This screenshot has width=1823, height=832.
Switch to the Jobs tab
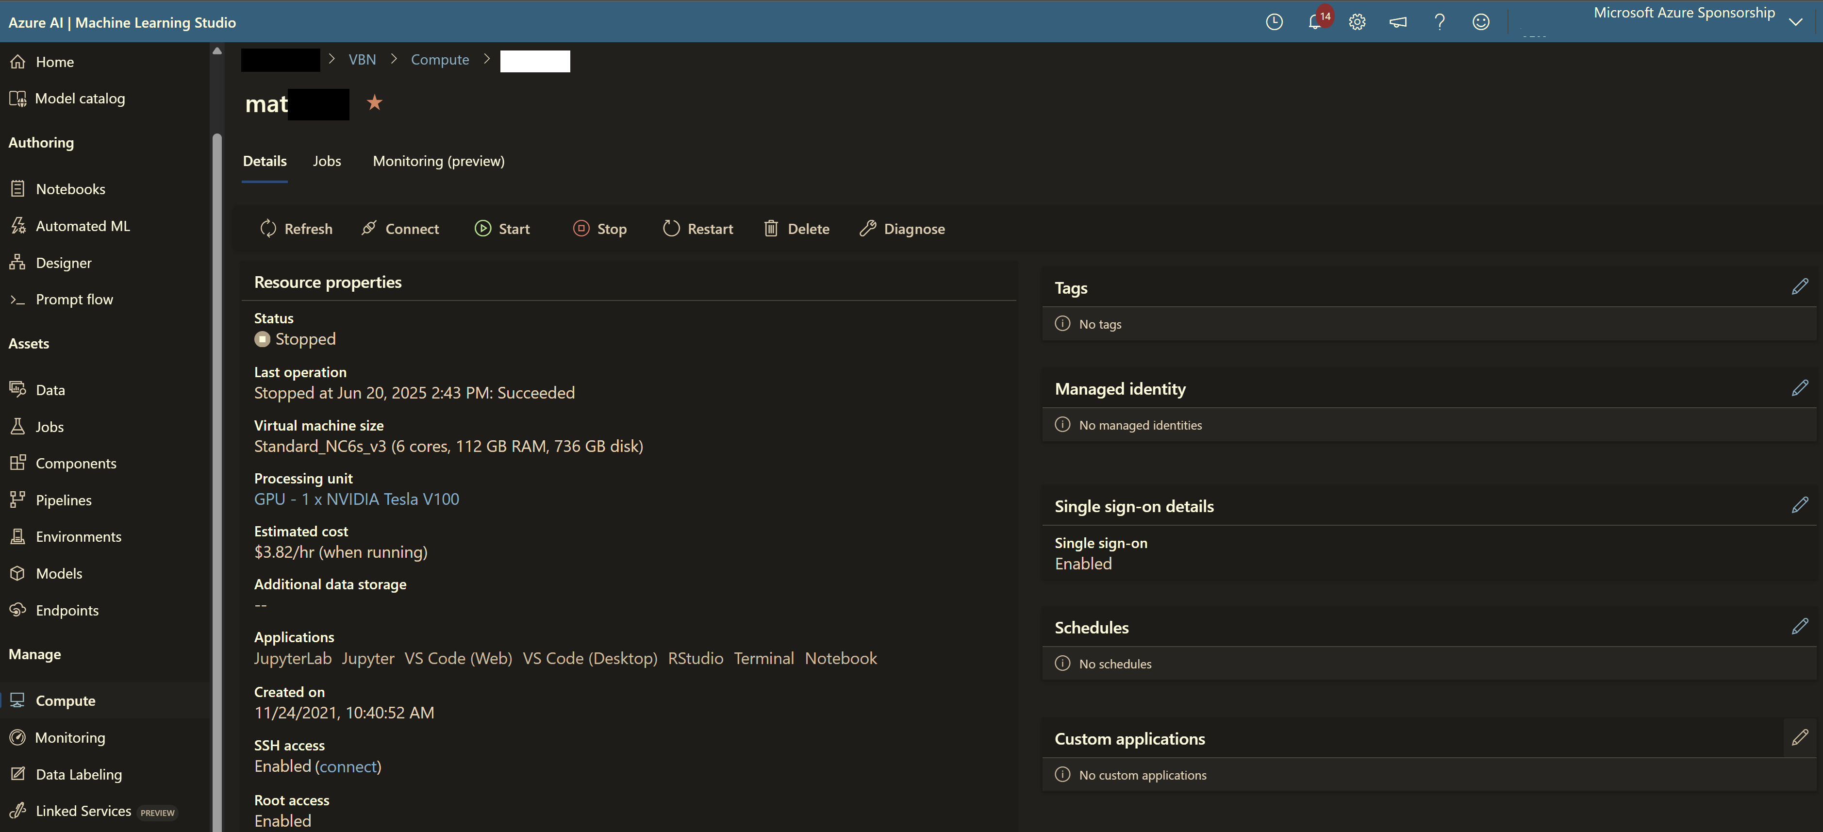point(327,161)
